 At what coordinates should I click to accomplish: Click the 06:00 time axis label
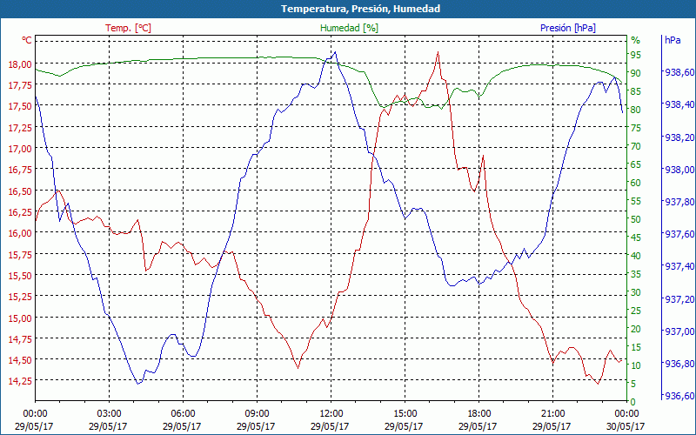pyautogui.click(x=183, y=414)
